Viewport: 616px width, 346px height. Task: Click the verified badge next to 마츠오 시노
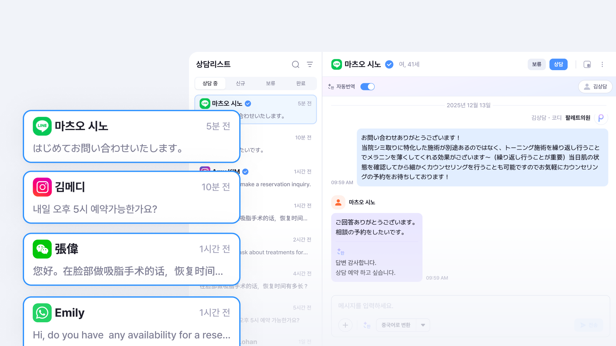[389, 64]
